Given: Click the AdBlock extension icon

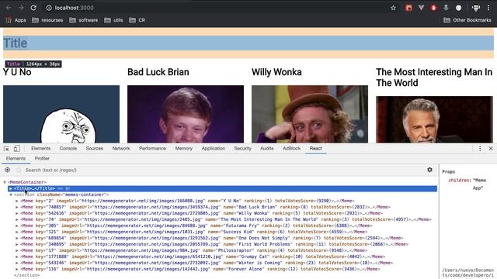Looking at the screenshot, I should tap(433, 8).
